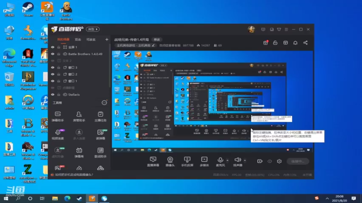This screenshot has height=203, width=362.
Task: Switch to the first scene tab (orange)
Action: tap(63, 40)
